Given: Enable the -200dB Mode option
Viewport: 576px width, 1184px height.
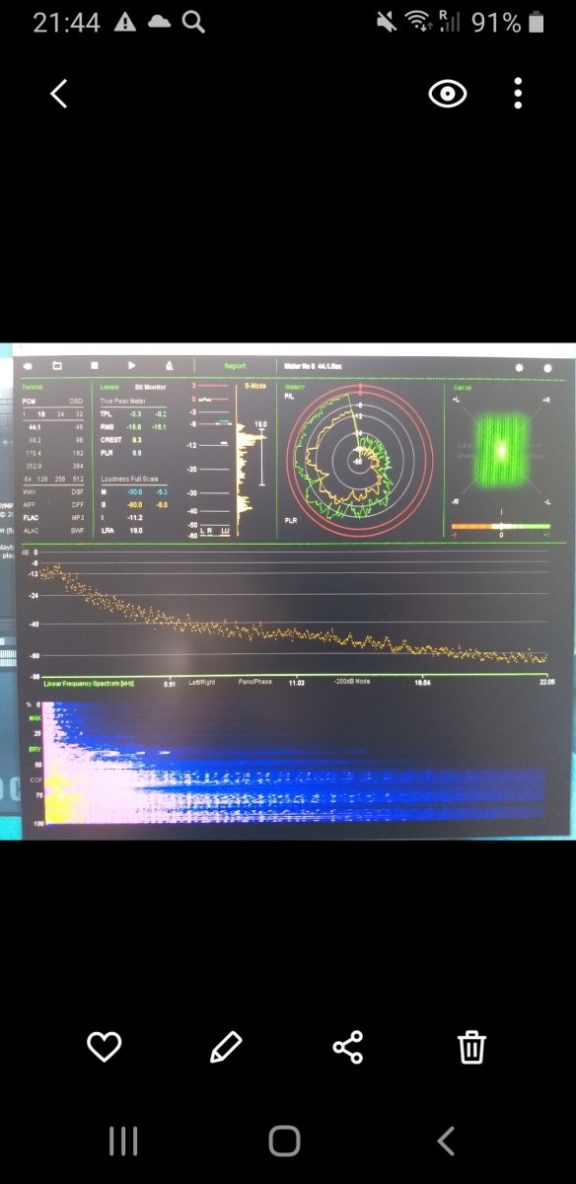Looking at the screenshot, I should click(352, 682).
